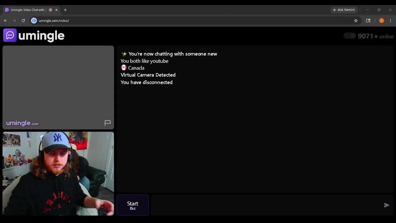Close the Umingle Video Chat tab
This screenshot has width=396, height=223.
coord(56,10)
